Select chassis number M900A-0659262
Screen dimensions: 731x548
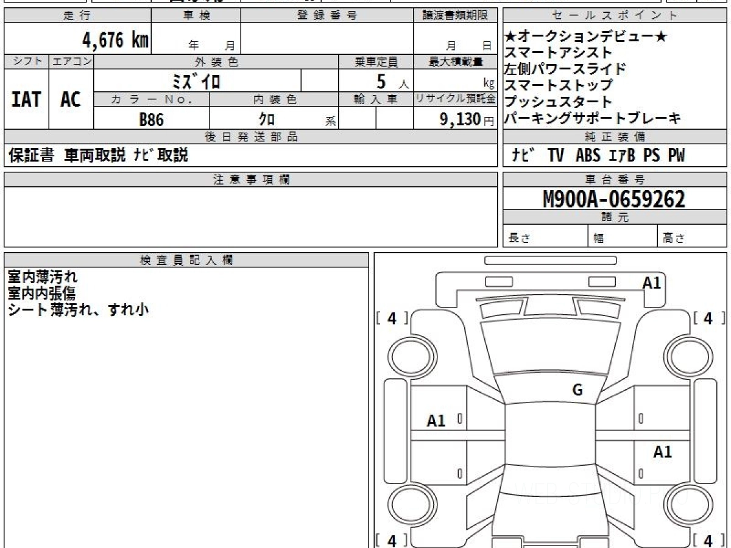coord(614,198)
